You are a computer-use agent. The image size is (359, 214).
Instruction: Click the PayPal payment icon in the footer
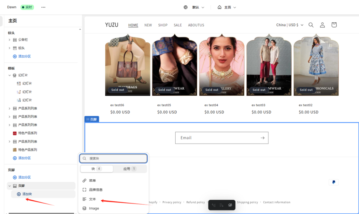(x=333, y=182)
